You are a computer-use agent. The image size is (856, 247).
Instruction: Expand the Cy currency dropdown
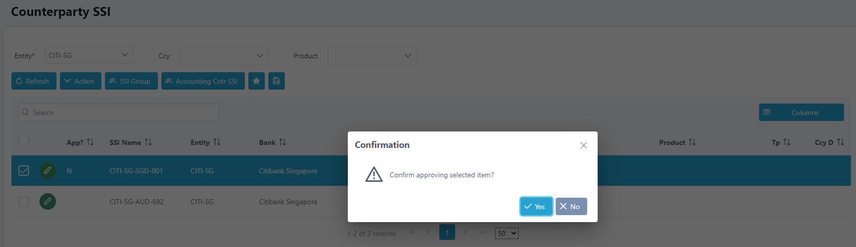click(x=223, y=56)
